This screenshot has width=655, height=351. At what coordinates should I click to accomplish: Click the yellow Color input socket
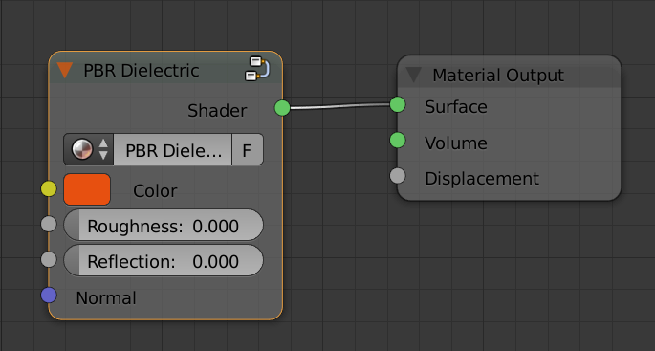point(49,188)
